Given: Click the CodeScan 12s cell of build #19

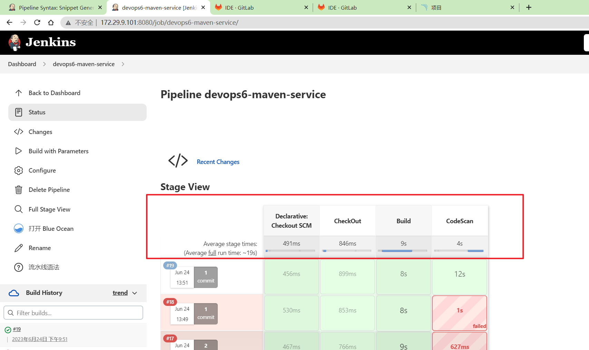Looking at the screenshot, I should pyautogui.click(x=460, y=276).
